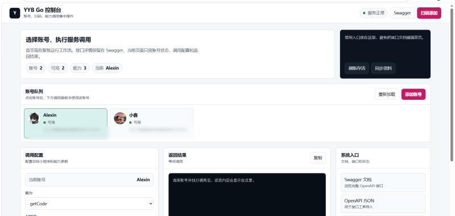Click the 能力 3 stat pill

click(x=80, y=68)
